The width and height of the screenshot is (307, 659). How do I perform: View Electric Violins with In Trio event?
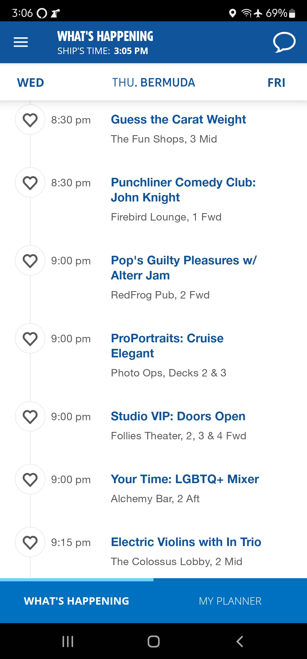(186, 542)
